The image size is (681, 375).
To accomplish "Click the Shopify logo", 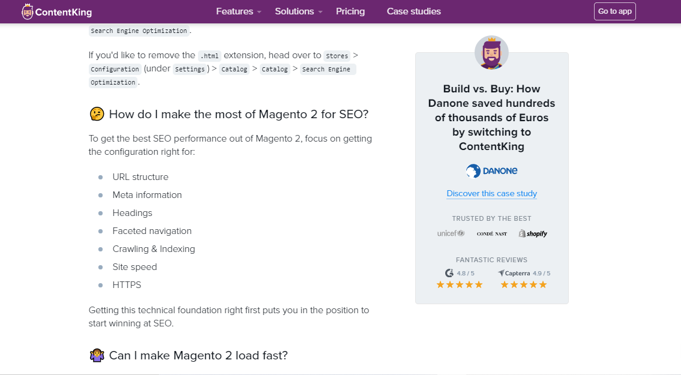I will click(x=533, y=233).
